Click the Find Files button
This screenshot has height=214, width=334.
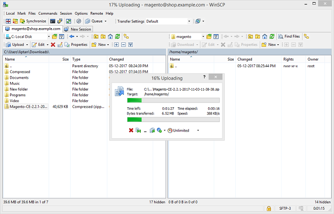(x=289, y=36)
